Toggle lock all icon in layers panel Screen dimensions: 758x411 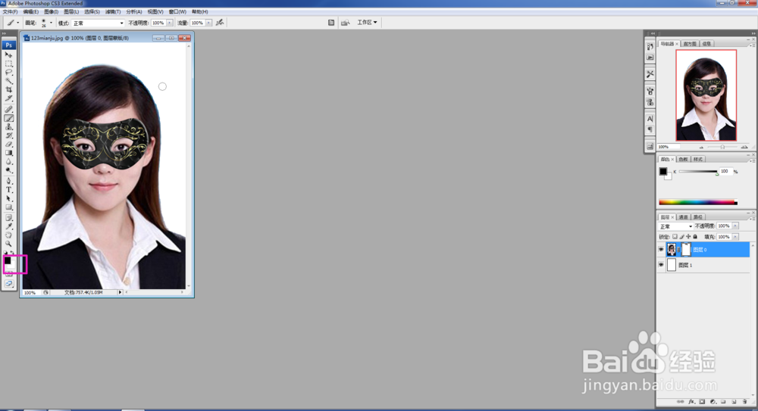point(695,237)
